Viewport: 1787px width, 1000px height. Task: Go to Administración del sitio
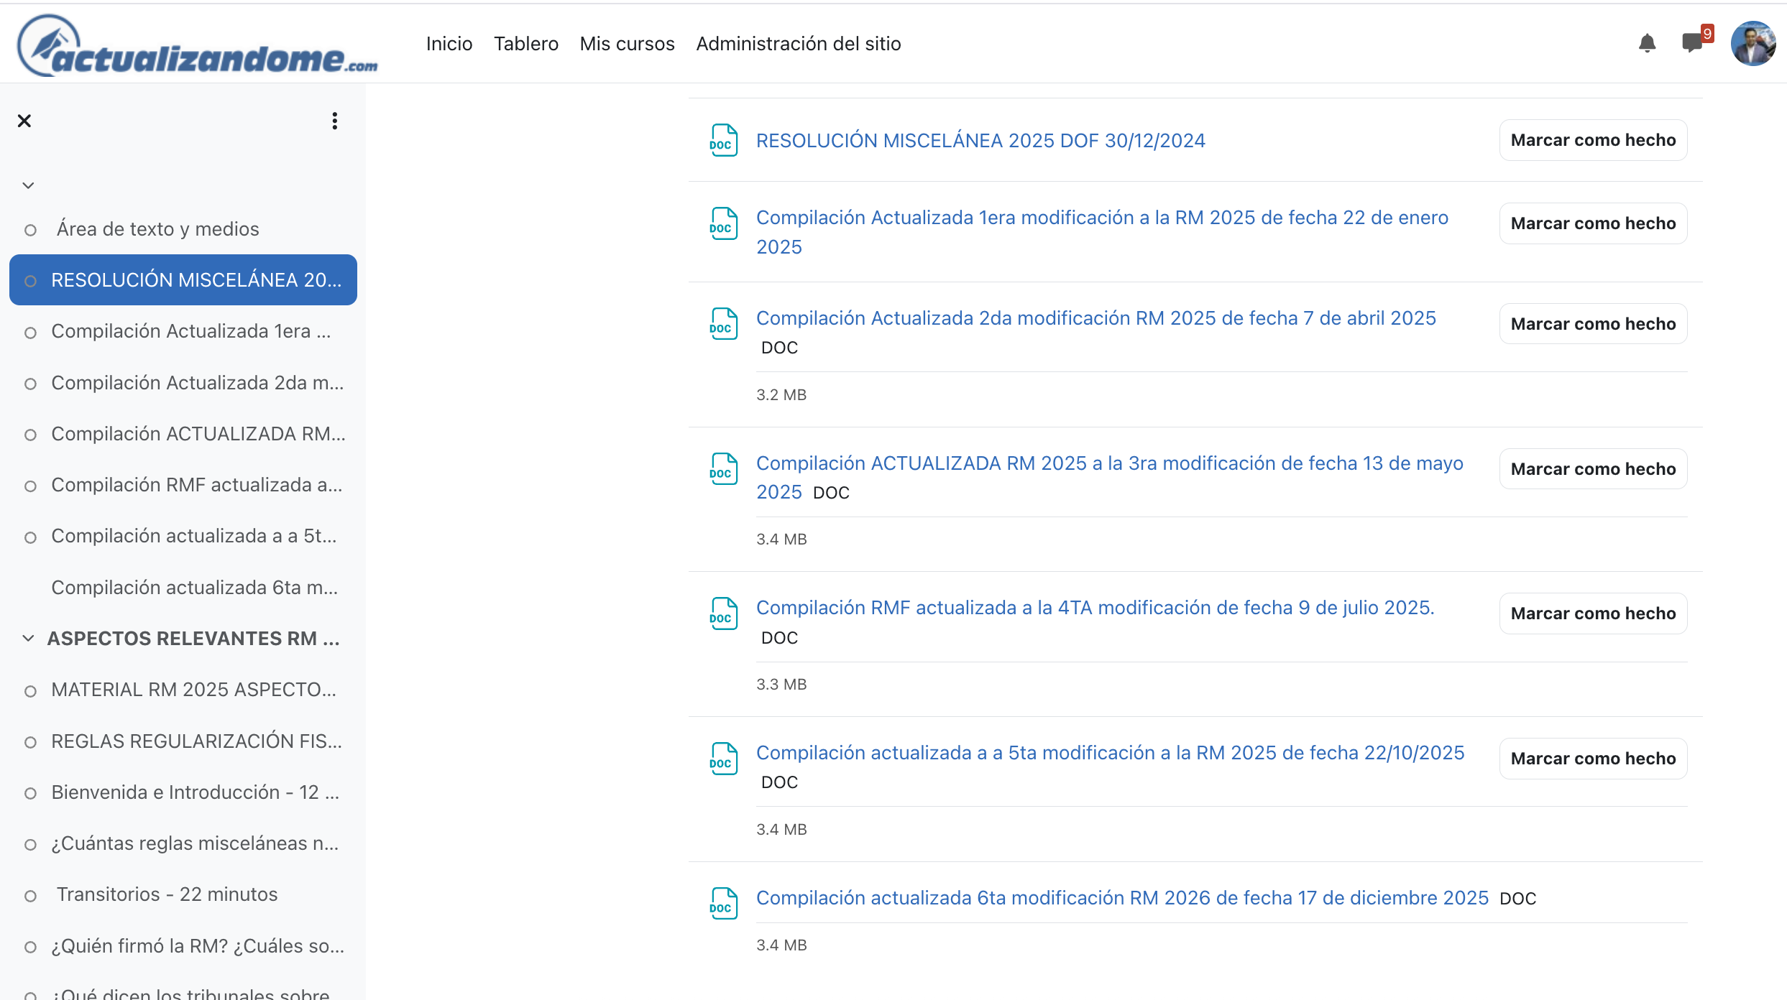(x=798, y=44)
